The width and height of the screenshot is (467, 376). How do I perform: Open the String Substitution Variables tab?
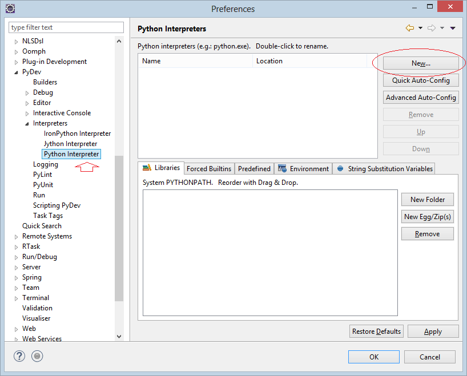(x=384, y=169)
